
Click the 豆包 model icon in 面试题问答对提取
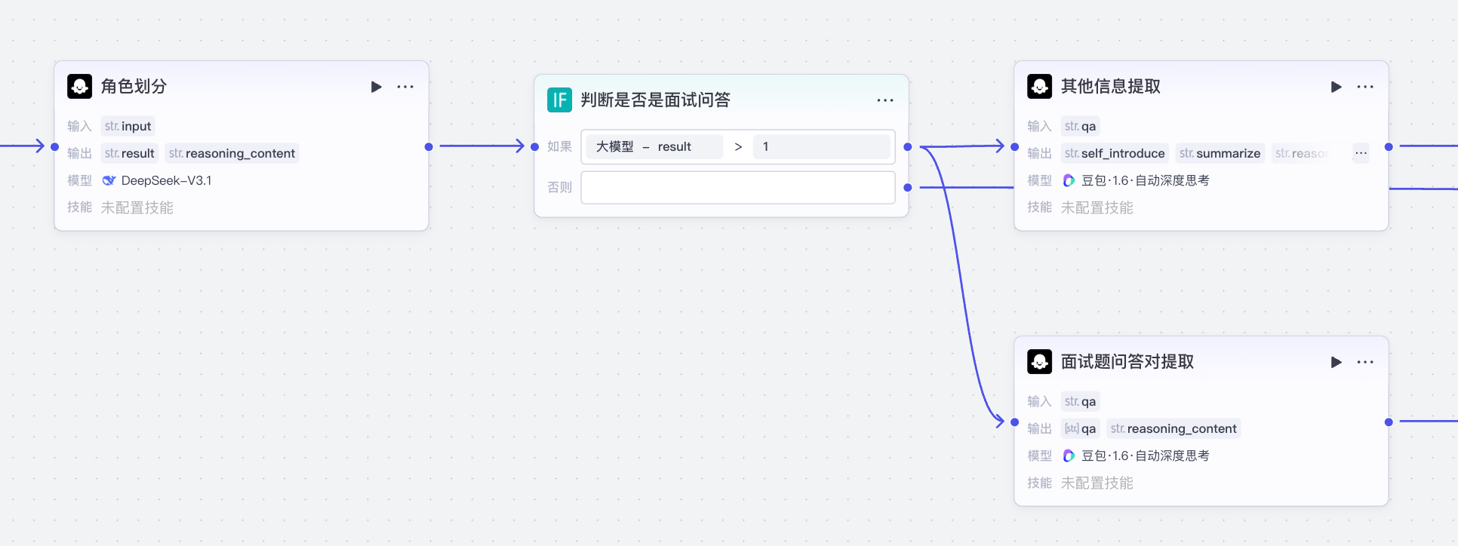[1069, 456]
